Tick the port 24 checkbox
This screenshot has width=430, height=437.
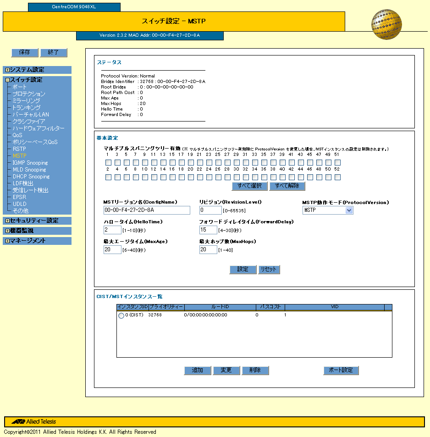coord(209,177)
